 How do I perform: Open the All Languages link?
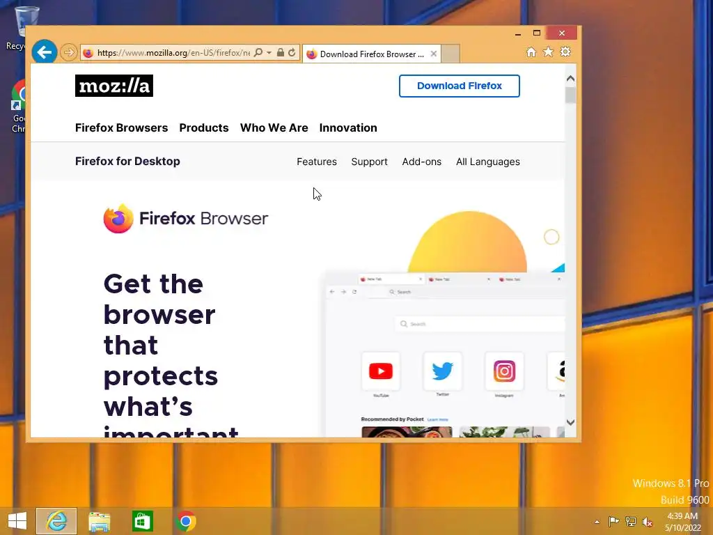pyautogui.click(x=488, y=162)
